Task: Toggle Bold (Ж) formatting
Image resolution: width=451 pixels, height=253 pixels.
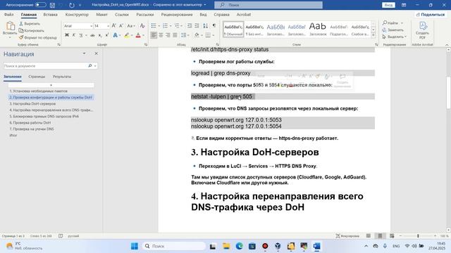Action: (x=67, y=35)
